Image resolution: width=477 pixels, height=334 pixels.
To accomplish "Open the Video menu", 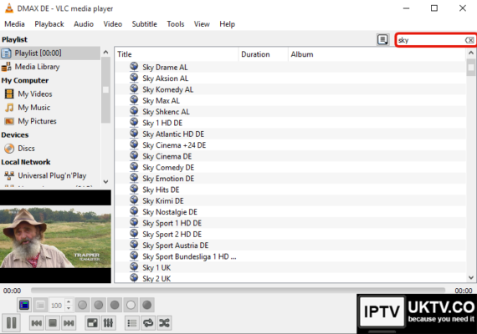I will (x=113, y=24).
